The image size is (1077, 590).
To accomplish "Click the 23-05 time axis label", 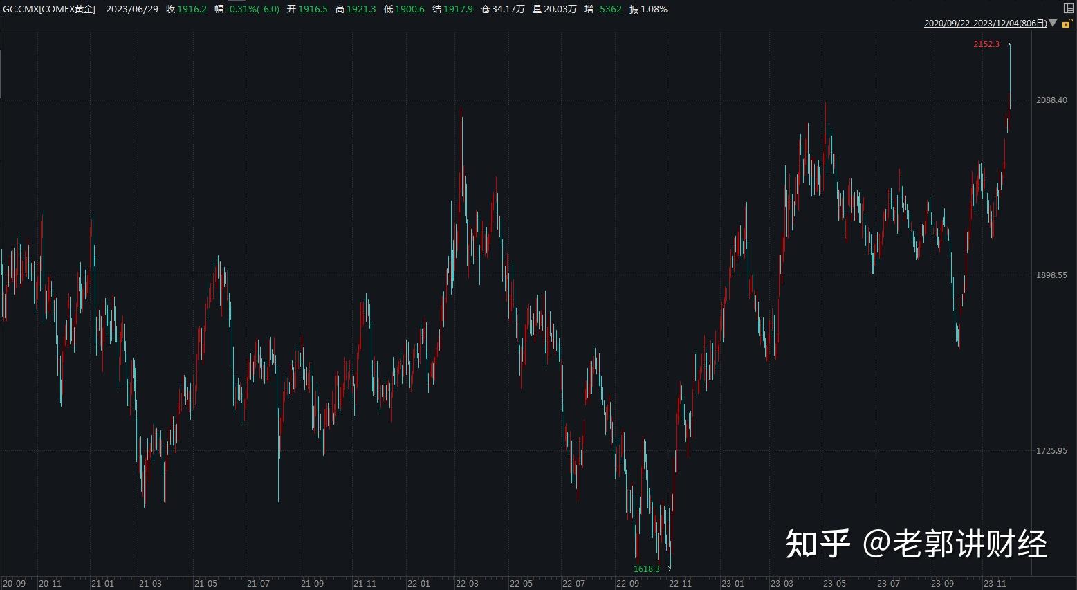I will pos(835,584).
